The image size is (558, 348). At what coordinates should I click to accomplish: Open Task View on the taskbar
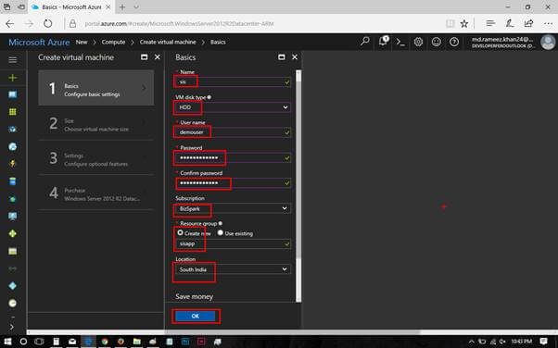pos(39,342)
